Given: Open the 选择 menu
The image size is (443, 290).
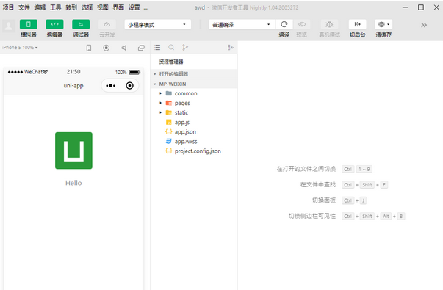Looking at the screenshot, I should (x=87, y=7).
